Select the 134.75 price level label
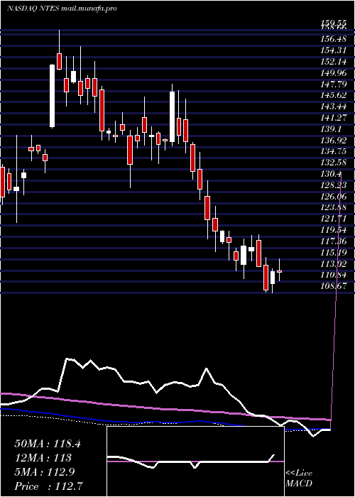Image resolution: width=355 pixels, height=497 pixels. (x=334, y=152)
